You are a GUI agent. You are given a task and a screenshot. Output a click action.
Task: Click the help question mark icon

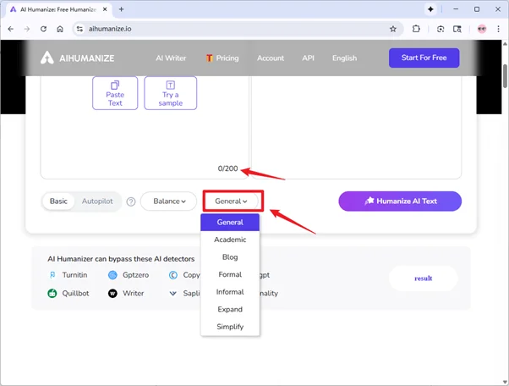coord(131,201)
